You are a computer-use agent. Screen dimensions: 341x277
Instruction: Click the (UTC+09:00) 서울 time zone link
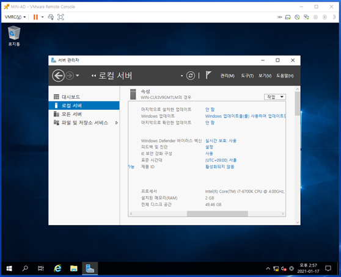click(221, 160)
